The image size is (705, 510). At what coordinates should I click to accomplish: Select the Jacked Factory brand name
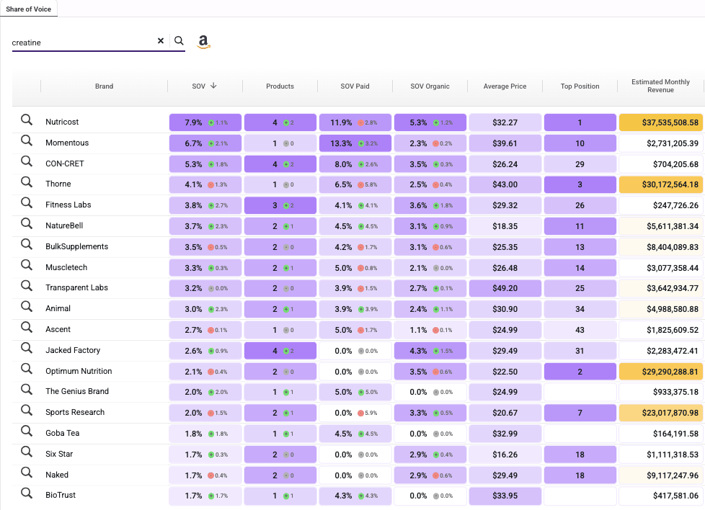click(73, 350)
